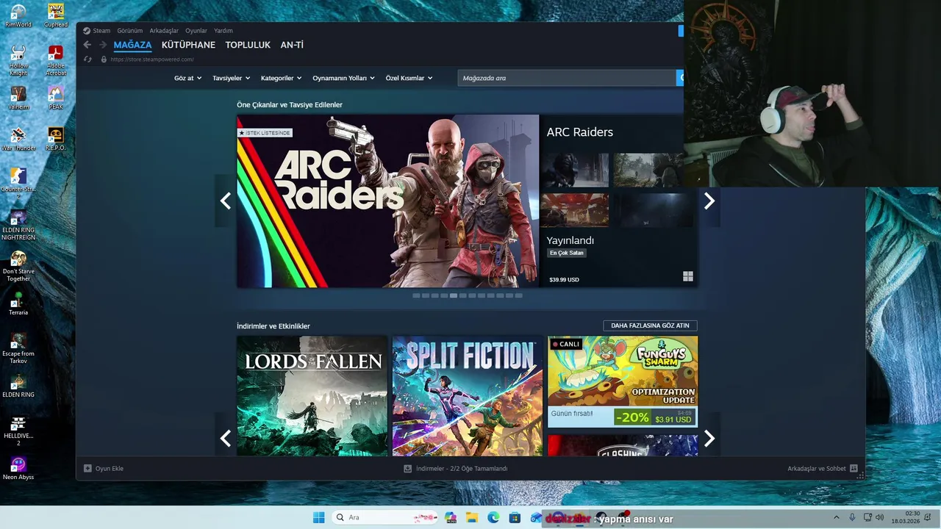This screenshot has height=529, width=941.
Task: Open Microsoft Edge from the taskbar
Action: coord(493,517)
